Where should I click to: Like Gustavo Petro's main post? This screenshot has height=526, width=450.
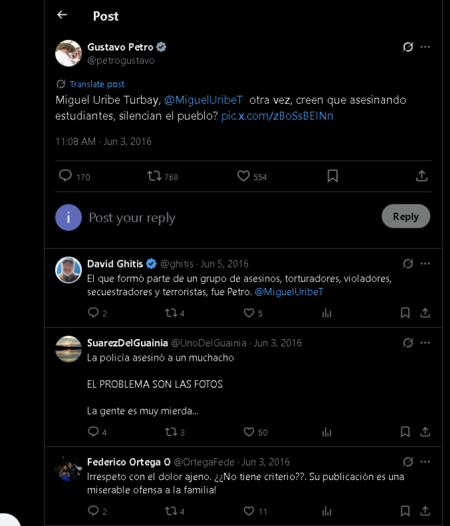(x=243, y=176)
